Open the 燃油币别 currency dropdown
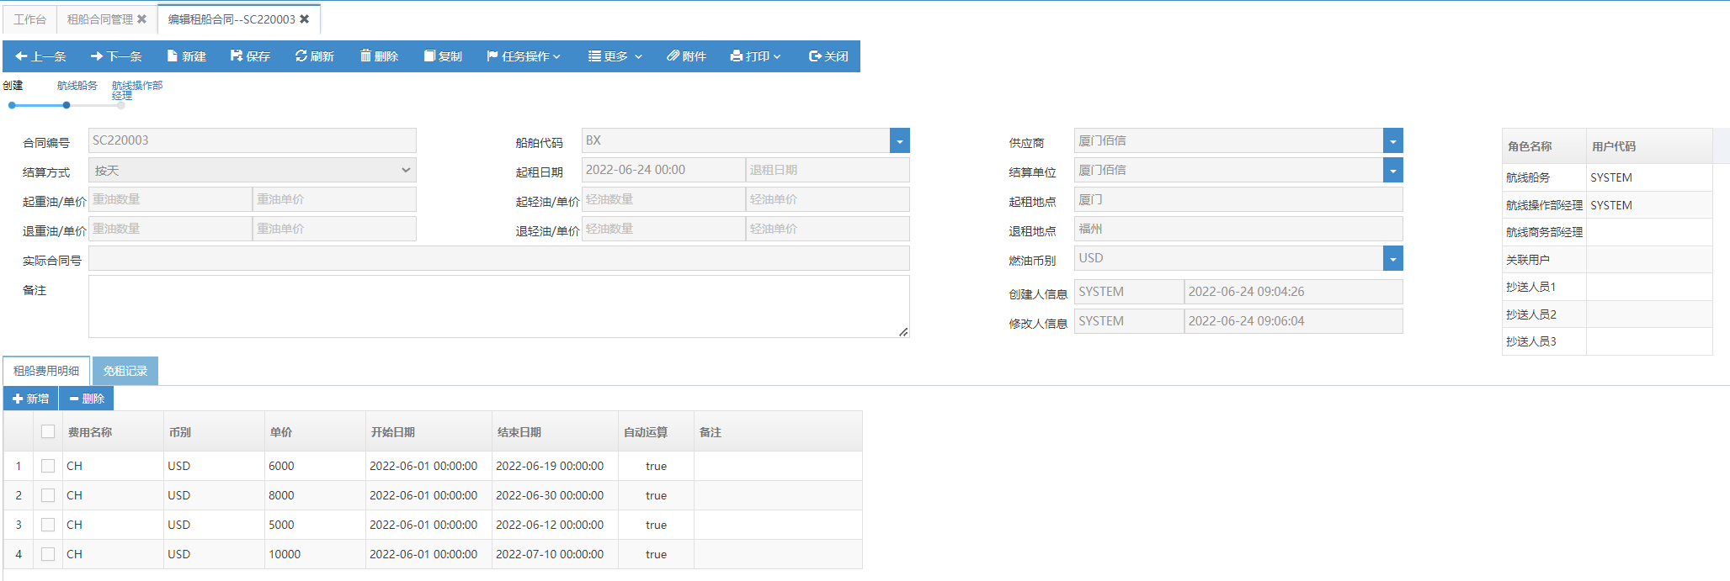1730x581 pixels. click(x=1392, y=259)
